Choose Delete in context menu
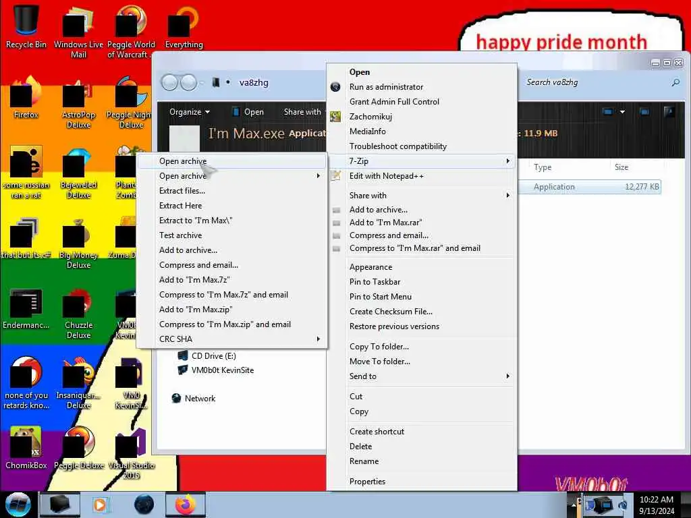Viewport: 691px width, 518px height. coord(360,447)
